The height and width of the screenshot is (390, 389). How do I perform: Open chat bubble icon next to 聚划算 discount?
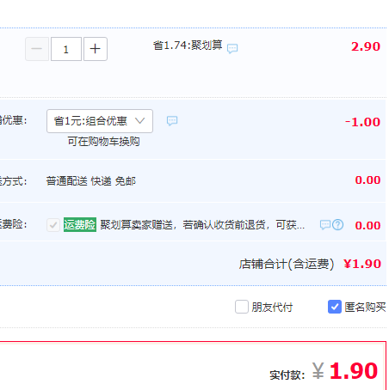pos(232,48)
